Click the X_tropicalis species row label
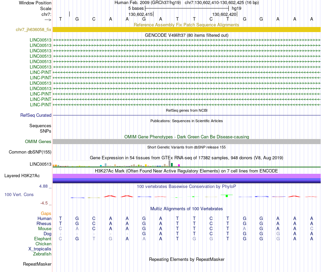The width and height of the screenshot is (321, 272). pos(40,249)
